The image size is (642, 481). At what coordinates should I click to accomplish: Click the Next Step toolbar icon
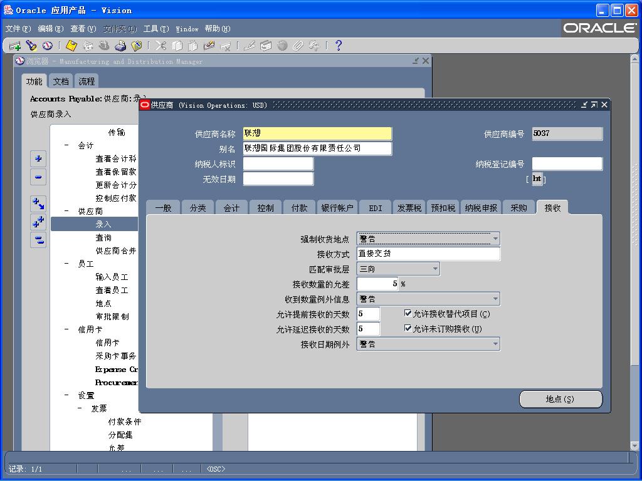coord(88,46)
